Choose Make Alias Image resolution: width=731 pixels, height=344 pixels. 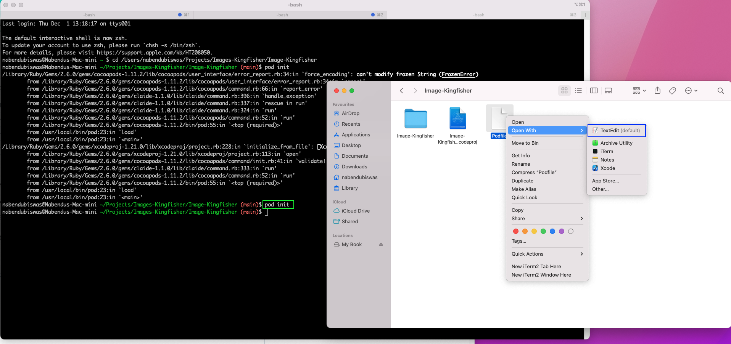point(547,189)
